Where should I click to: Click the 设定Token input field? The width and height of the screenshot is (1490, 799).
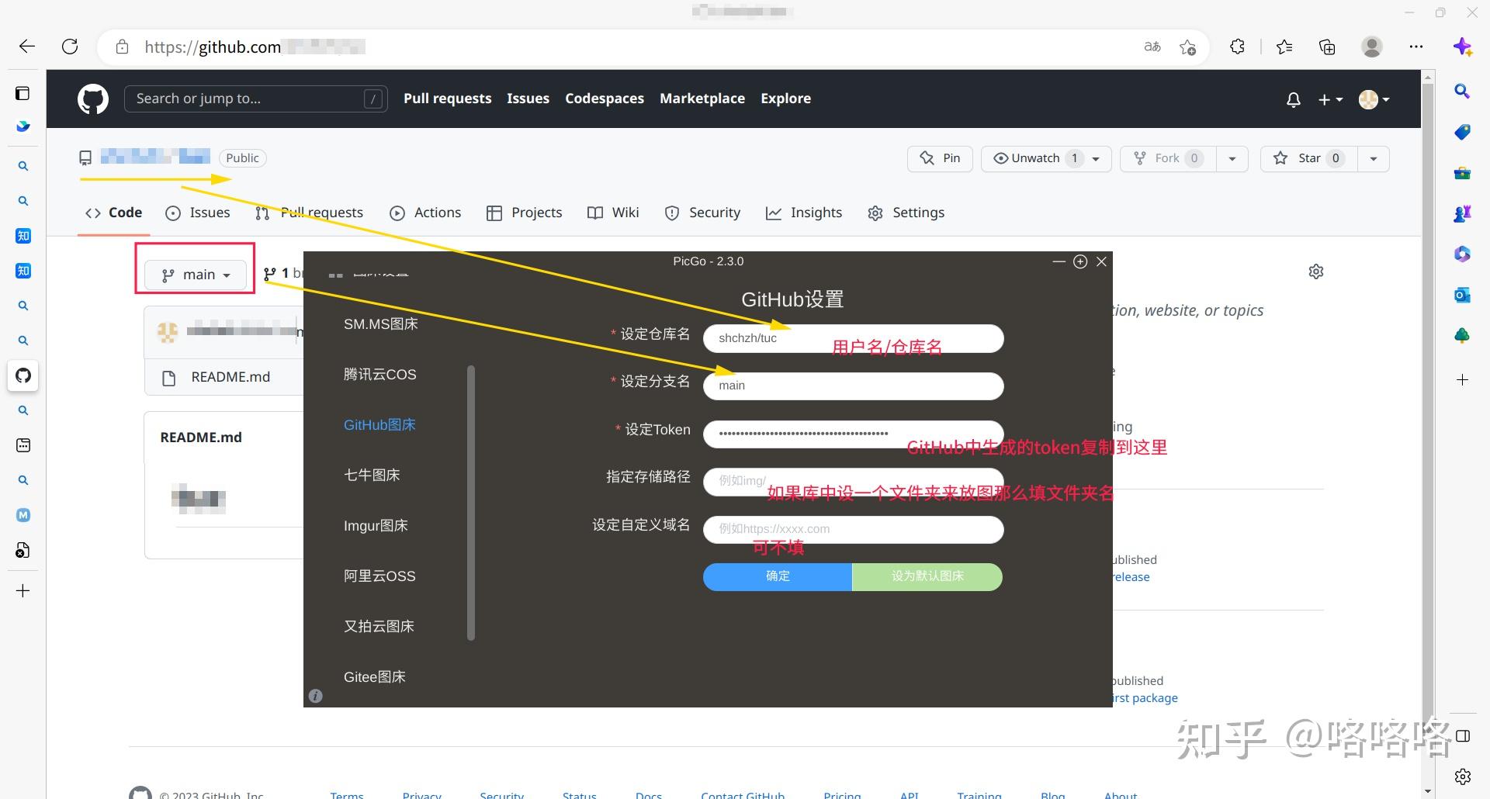[852, 434]
